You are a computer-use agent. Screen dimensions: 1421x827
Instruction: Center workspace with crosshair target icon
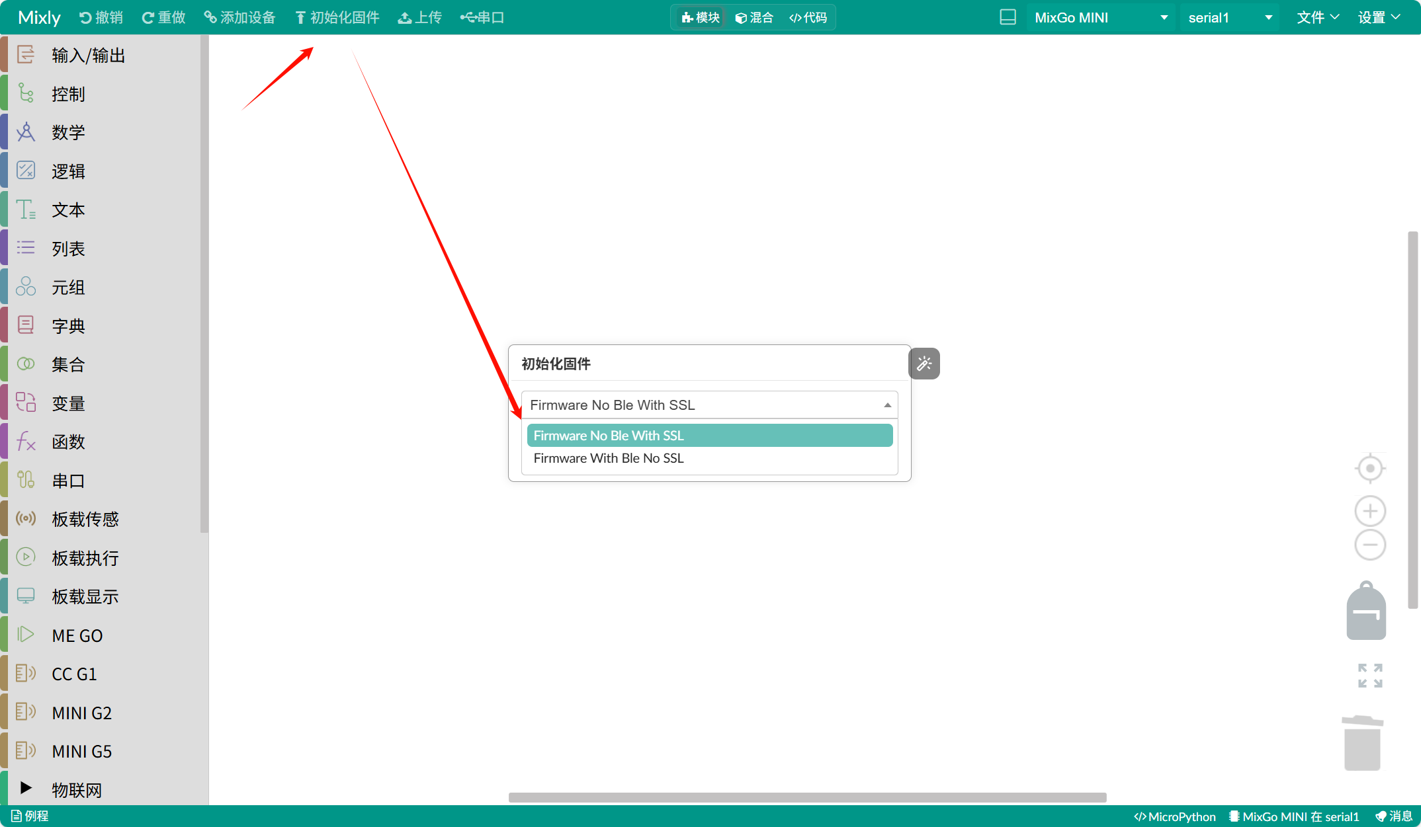1370,469
